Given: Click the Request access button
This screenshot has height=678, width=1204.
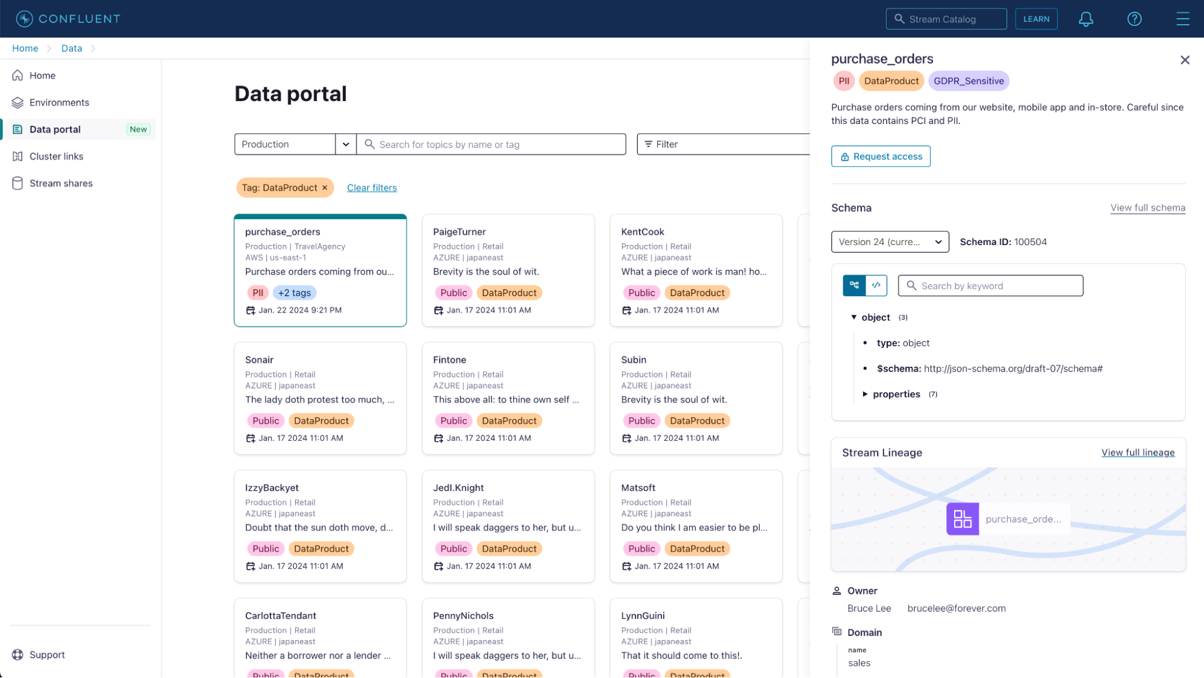Looking at the screenshot, I should [880, 156].
